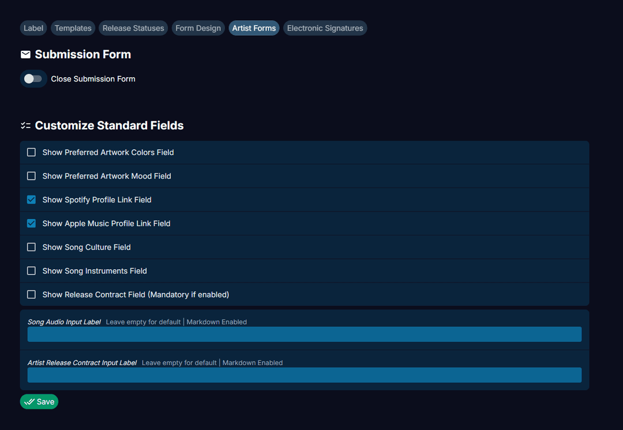The width and height of the screenshot is (623, 430).
Task: Click the checklist icon near Customize Standard Fields
Action: coord(25,125)
